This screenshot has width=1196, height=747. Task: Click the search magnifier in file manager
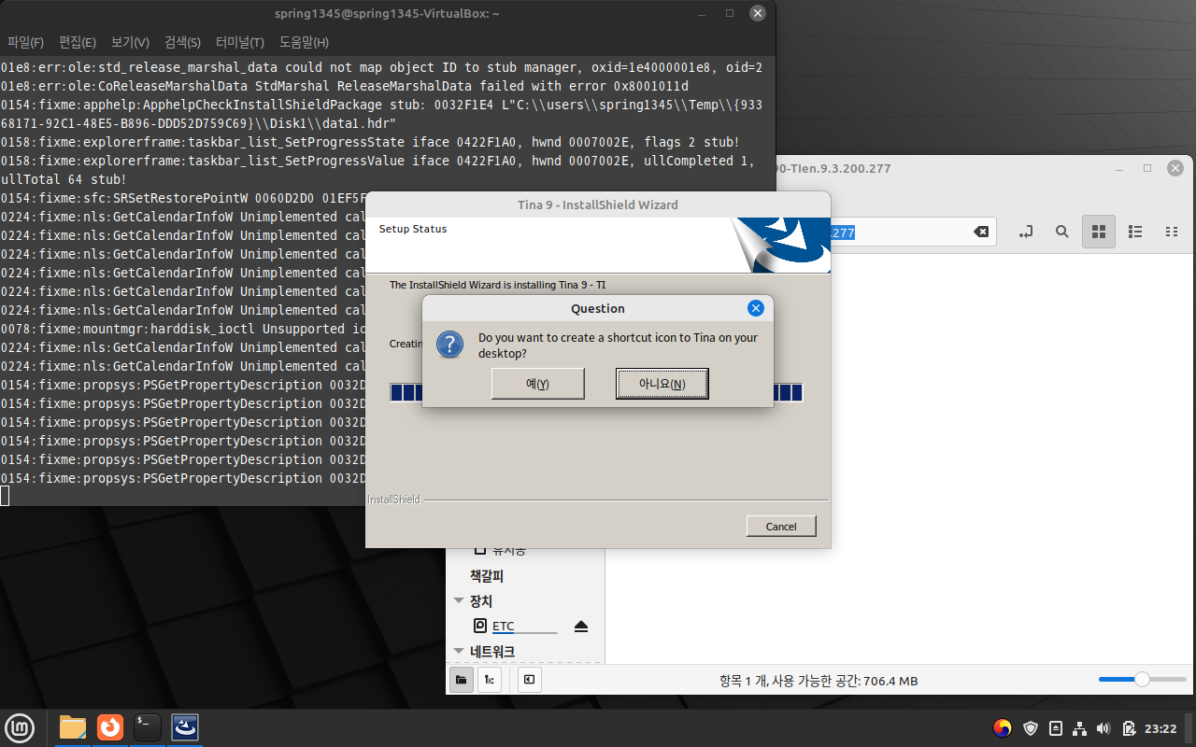1062,232
